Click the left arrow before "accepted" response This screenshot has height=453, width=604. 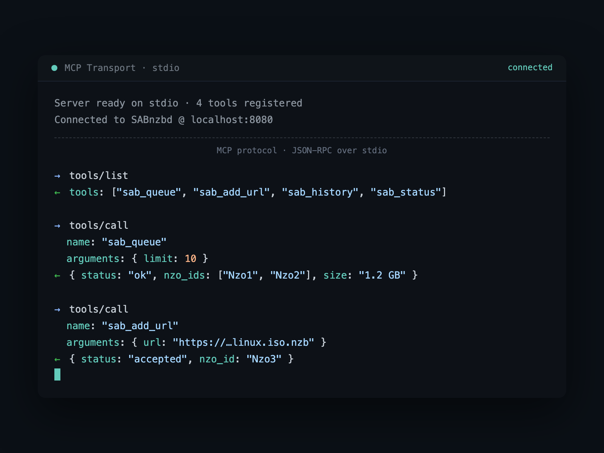pyautogui.click(x=57, y=359)
